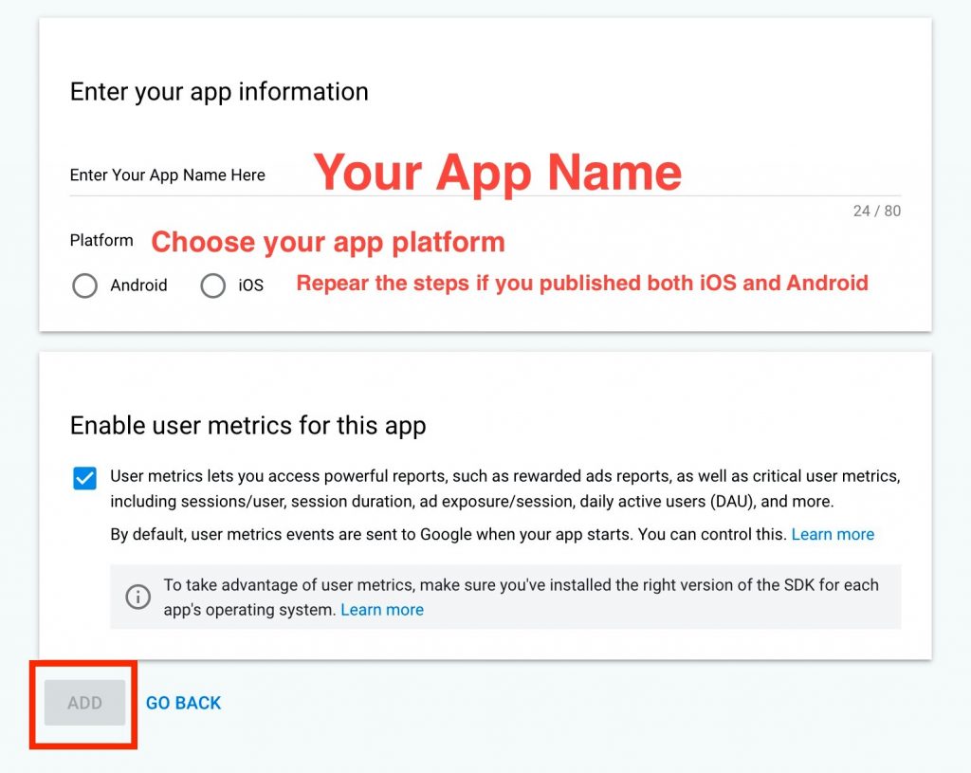Click the Android label text

(138, 285)
